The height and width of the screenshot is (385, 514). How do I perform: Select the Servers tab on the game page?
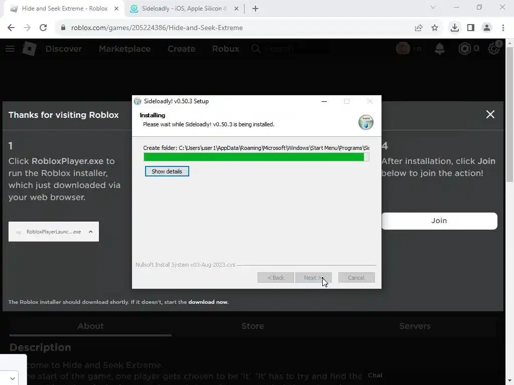click(x=415, y=326)
